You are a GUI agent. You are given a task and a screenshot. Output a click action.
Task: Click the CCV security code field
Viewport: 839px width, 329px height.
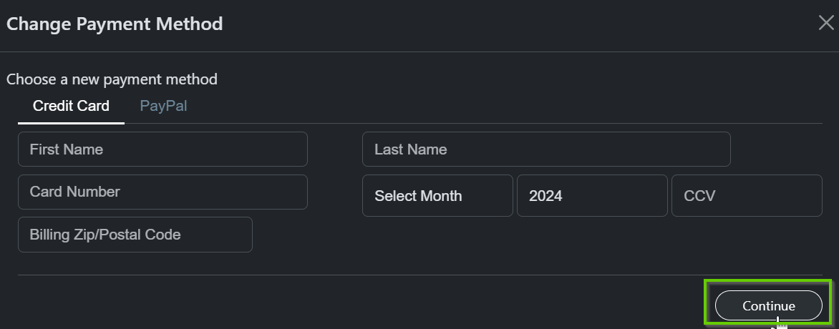pos(747,196)
